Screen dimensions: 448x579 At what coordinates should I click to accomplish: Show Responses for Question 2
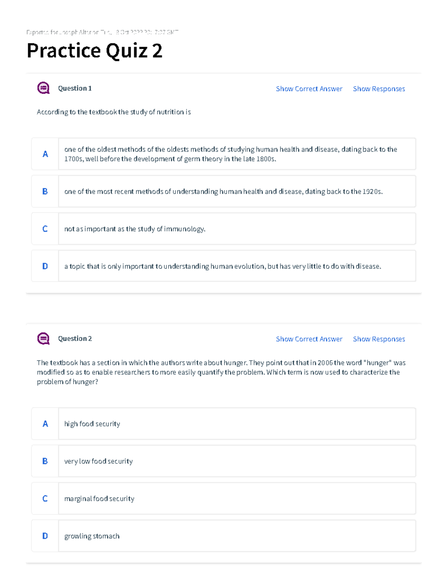coord(379,339)
